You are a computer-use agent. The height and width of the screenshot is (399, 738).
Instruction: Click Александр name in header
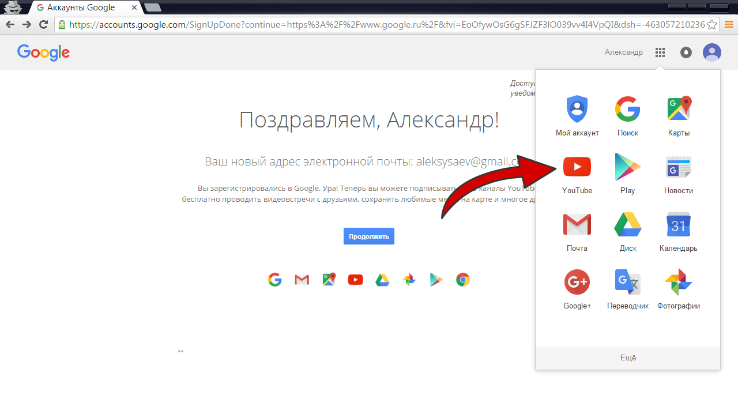pos(624,52)
